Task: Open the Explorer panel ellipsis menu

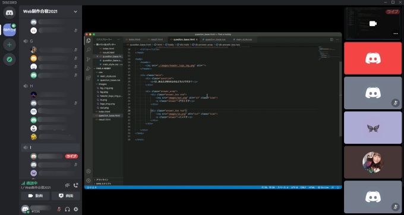Action: [x=118, y=40]
